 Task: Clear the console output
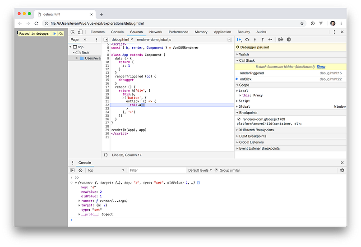click(x=80, y=170)
